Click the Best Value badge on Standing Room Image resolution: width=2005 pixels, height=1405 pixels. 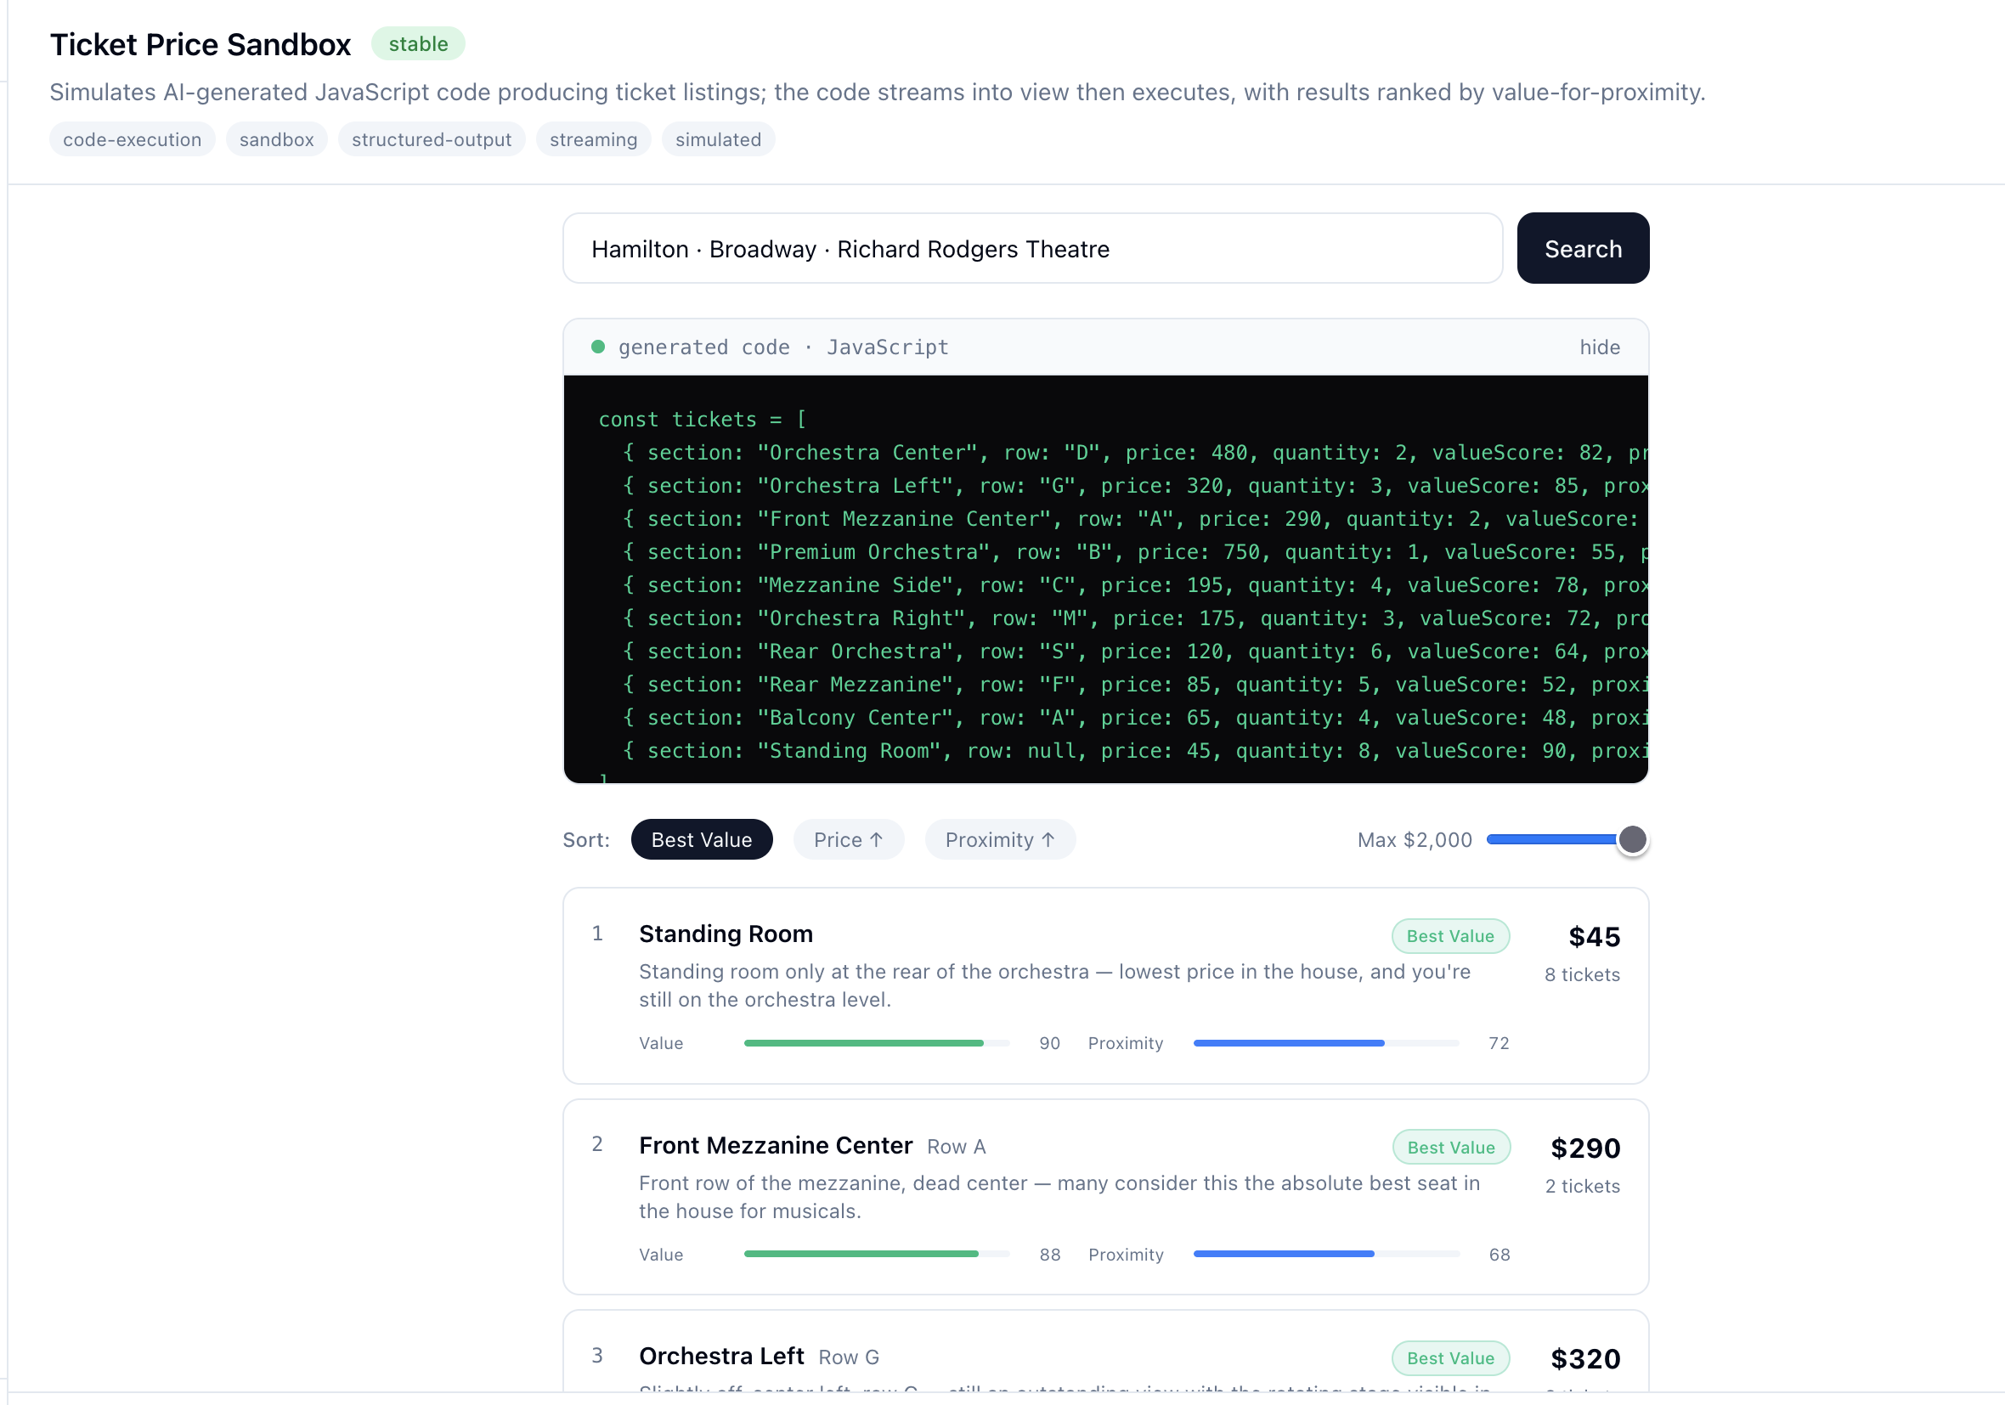(x=1449, y=936)
